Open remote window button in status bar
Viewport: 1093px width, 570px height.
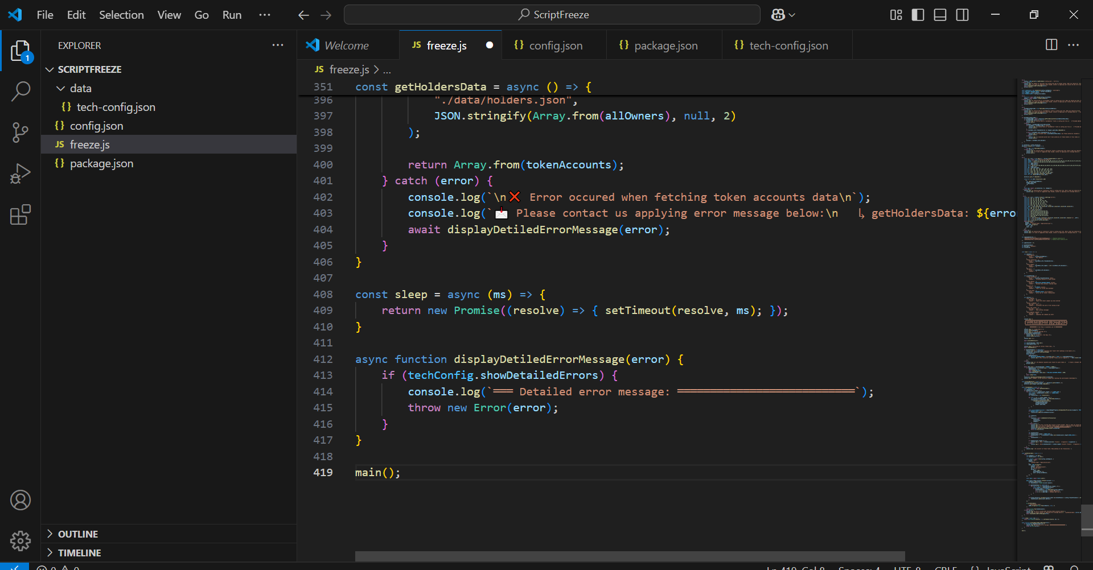(14, 567)
